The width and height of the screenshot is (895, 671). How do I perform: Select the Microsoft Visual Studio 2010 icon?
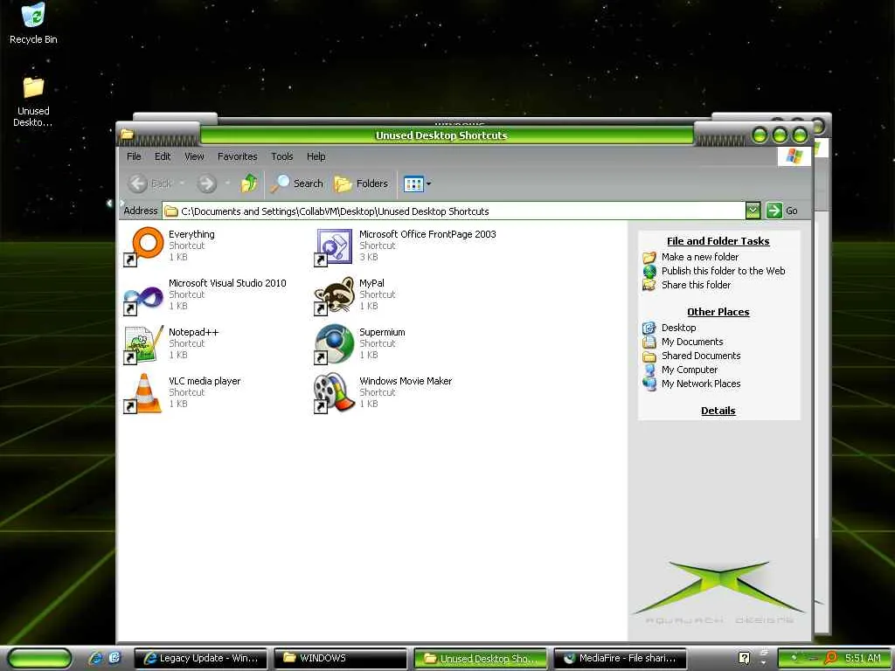tap(144, 295)
